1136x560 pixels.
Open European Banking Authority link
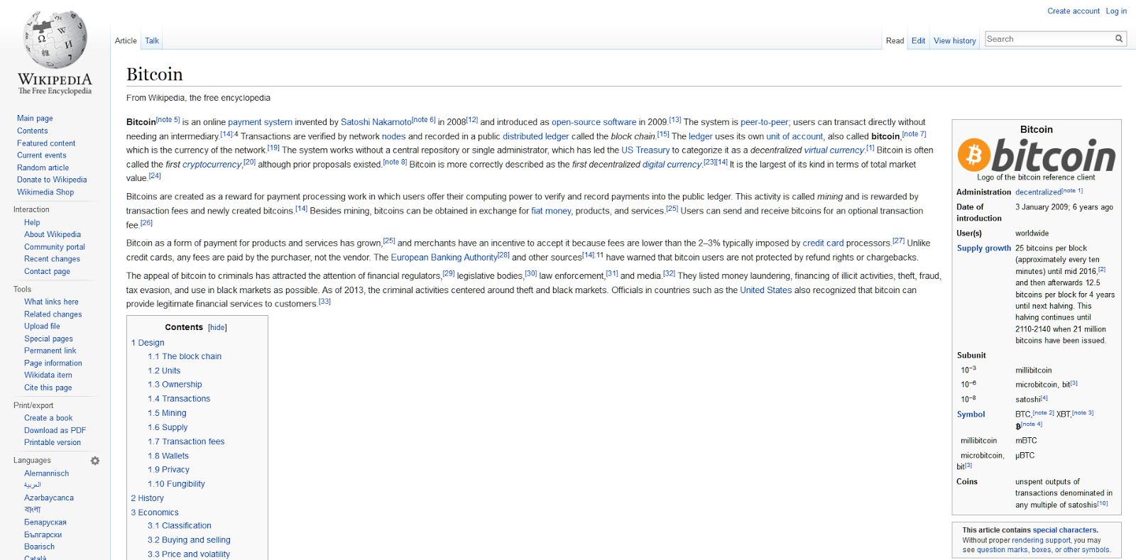coord(444,258)
